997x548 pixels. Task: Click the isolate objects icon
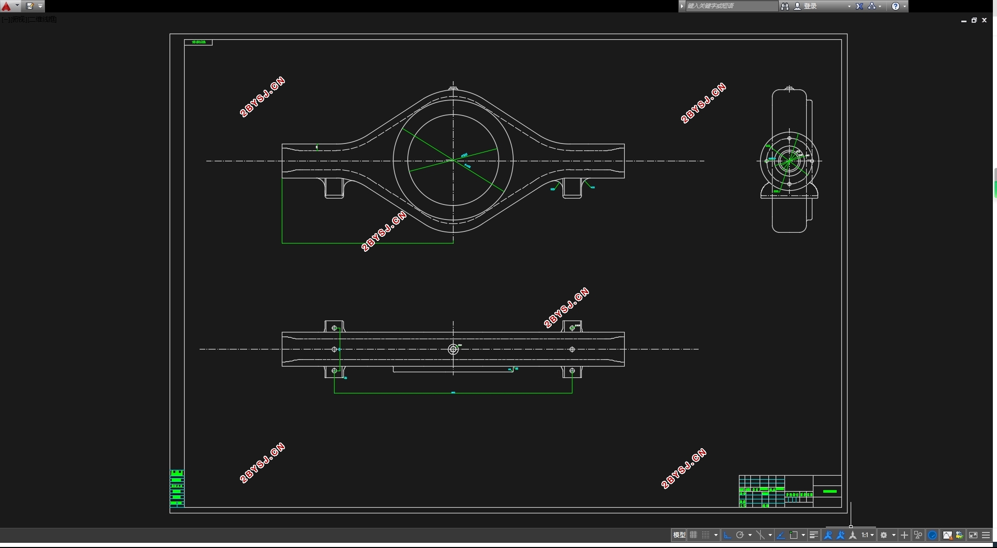(918, 535)
